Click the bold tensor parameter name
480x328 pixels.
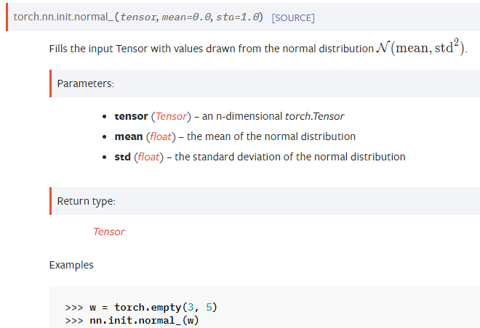click(x=131, y=116)
